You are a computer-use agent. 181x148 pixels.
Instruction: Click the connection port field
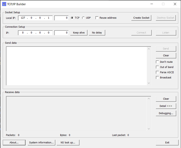[x=61, y=33]
